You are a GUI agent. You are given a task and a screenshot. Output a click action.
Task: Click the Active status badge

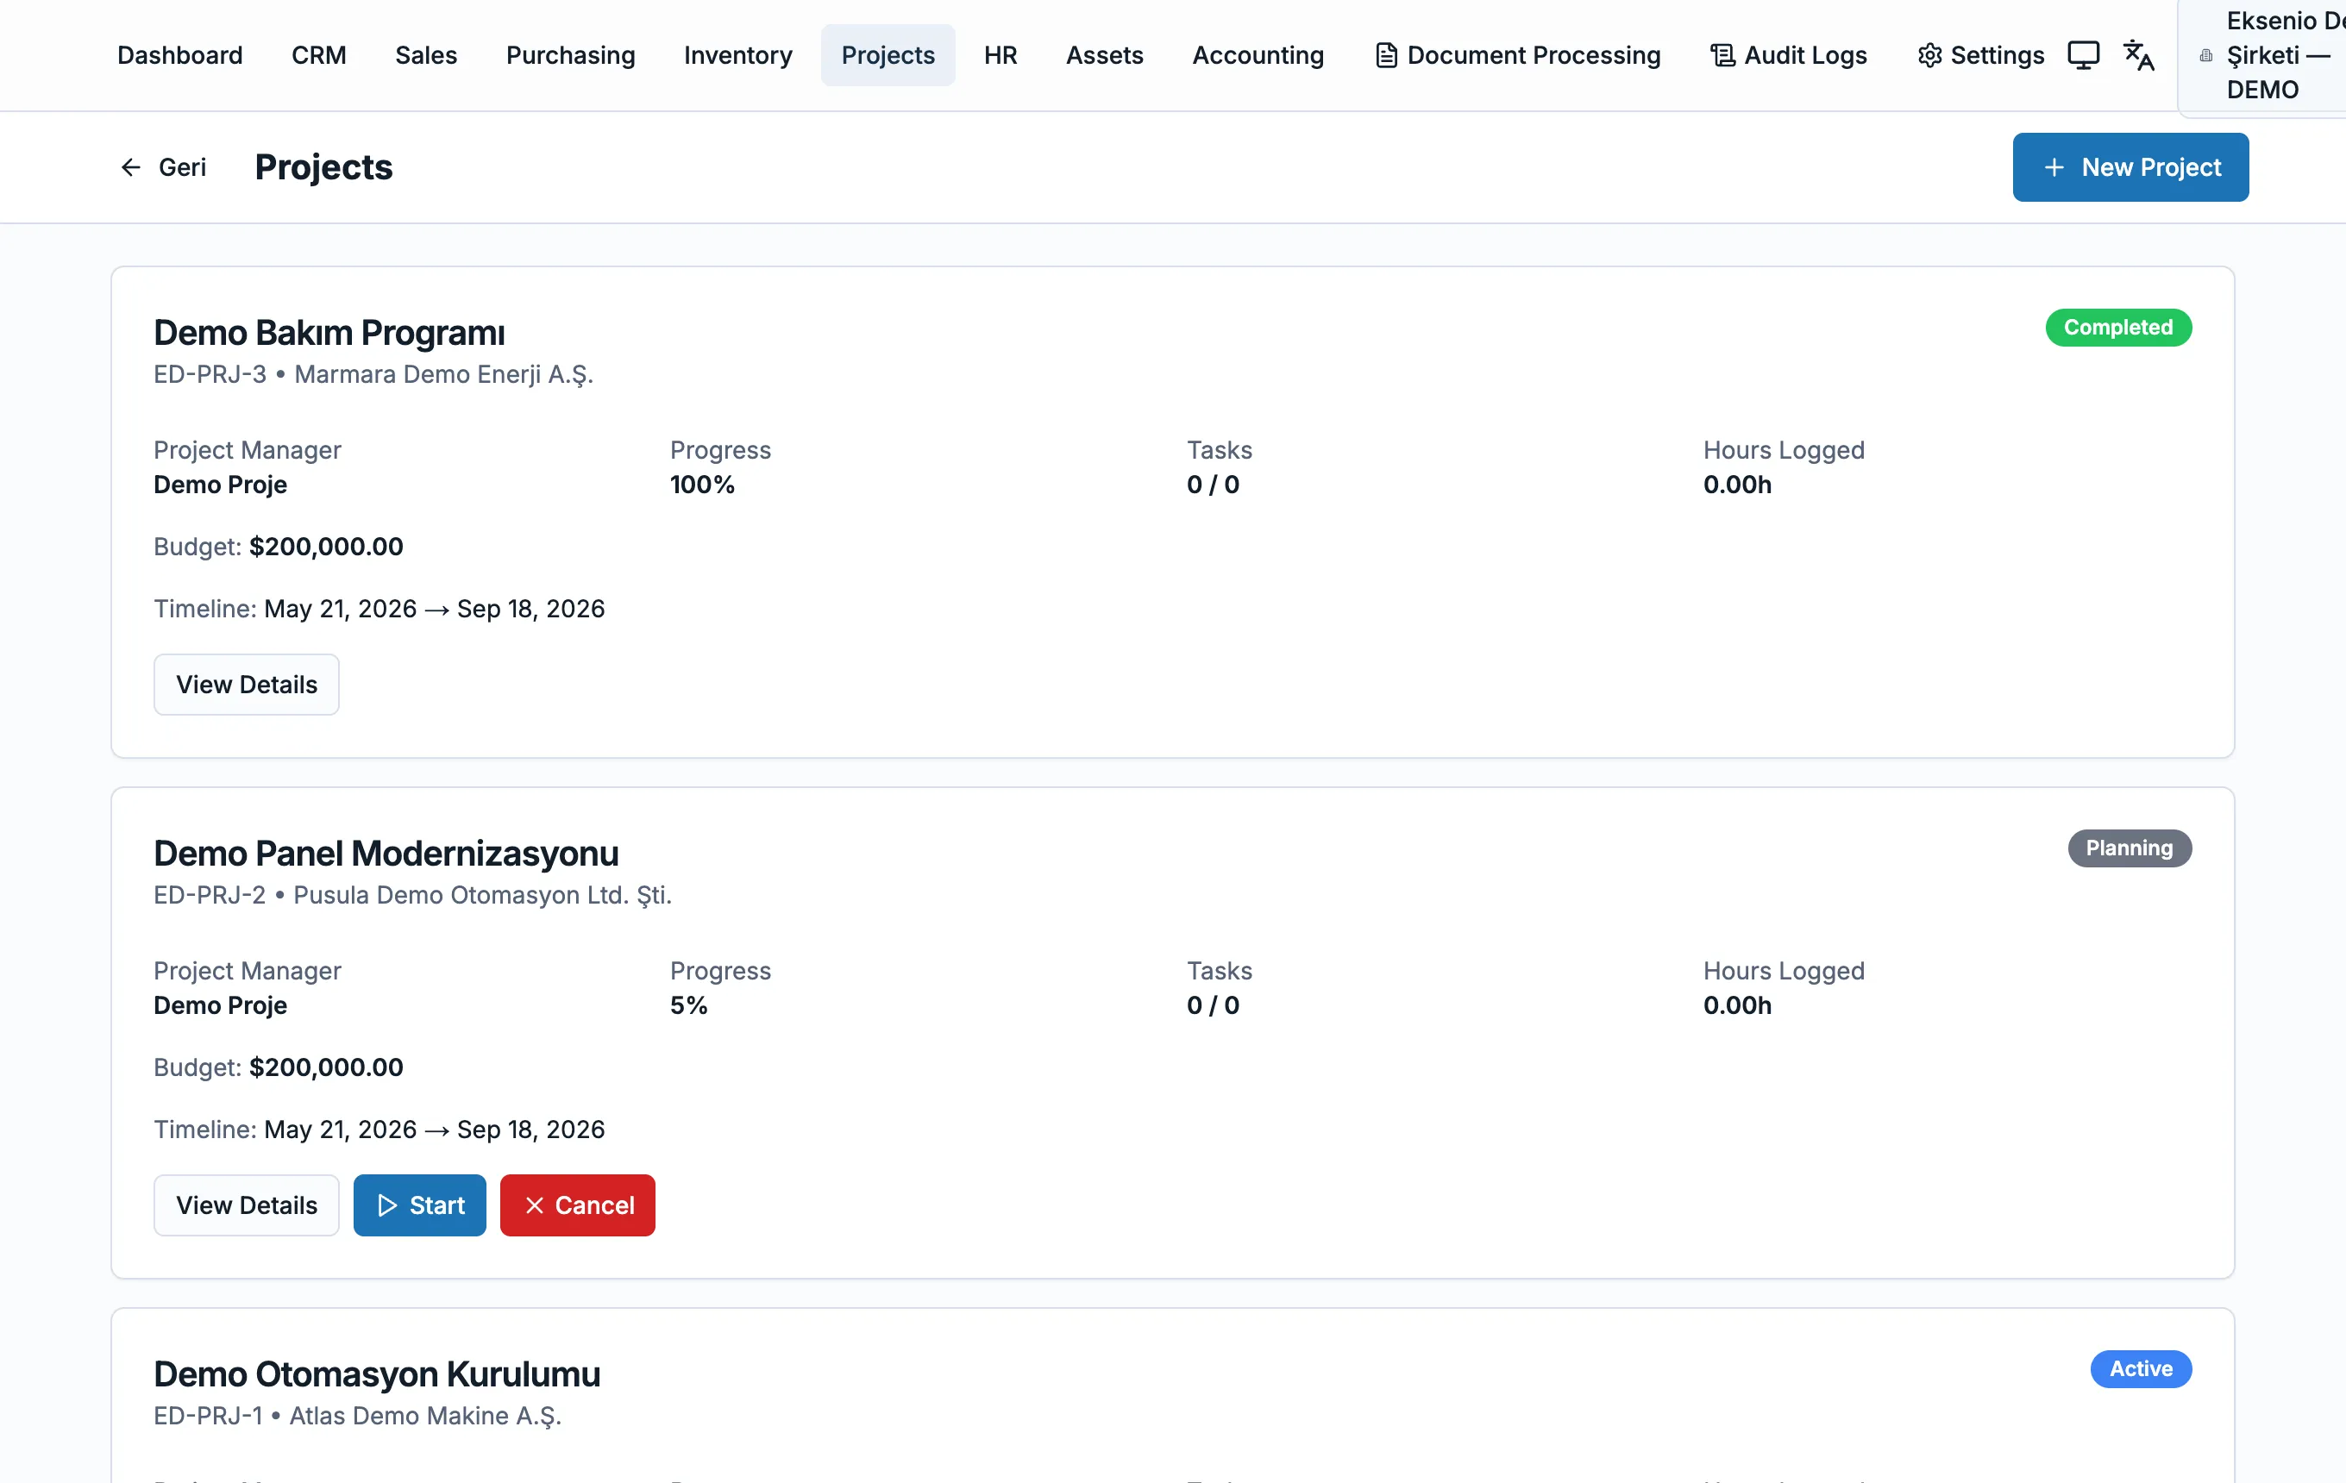click(x=2141, y=1369)
